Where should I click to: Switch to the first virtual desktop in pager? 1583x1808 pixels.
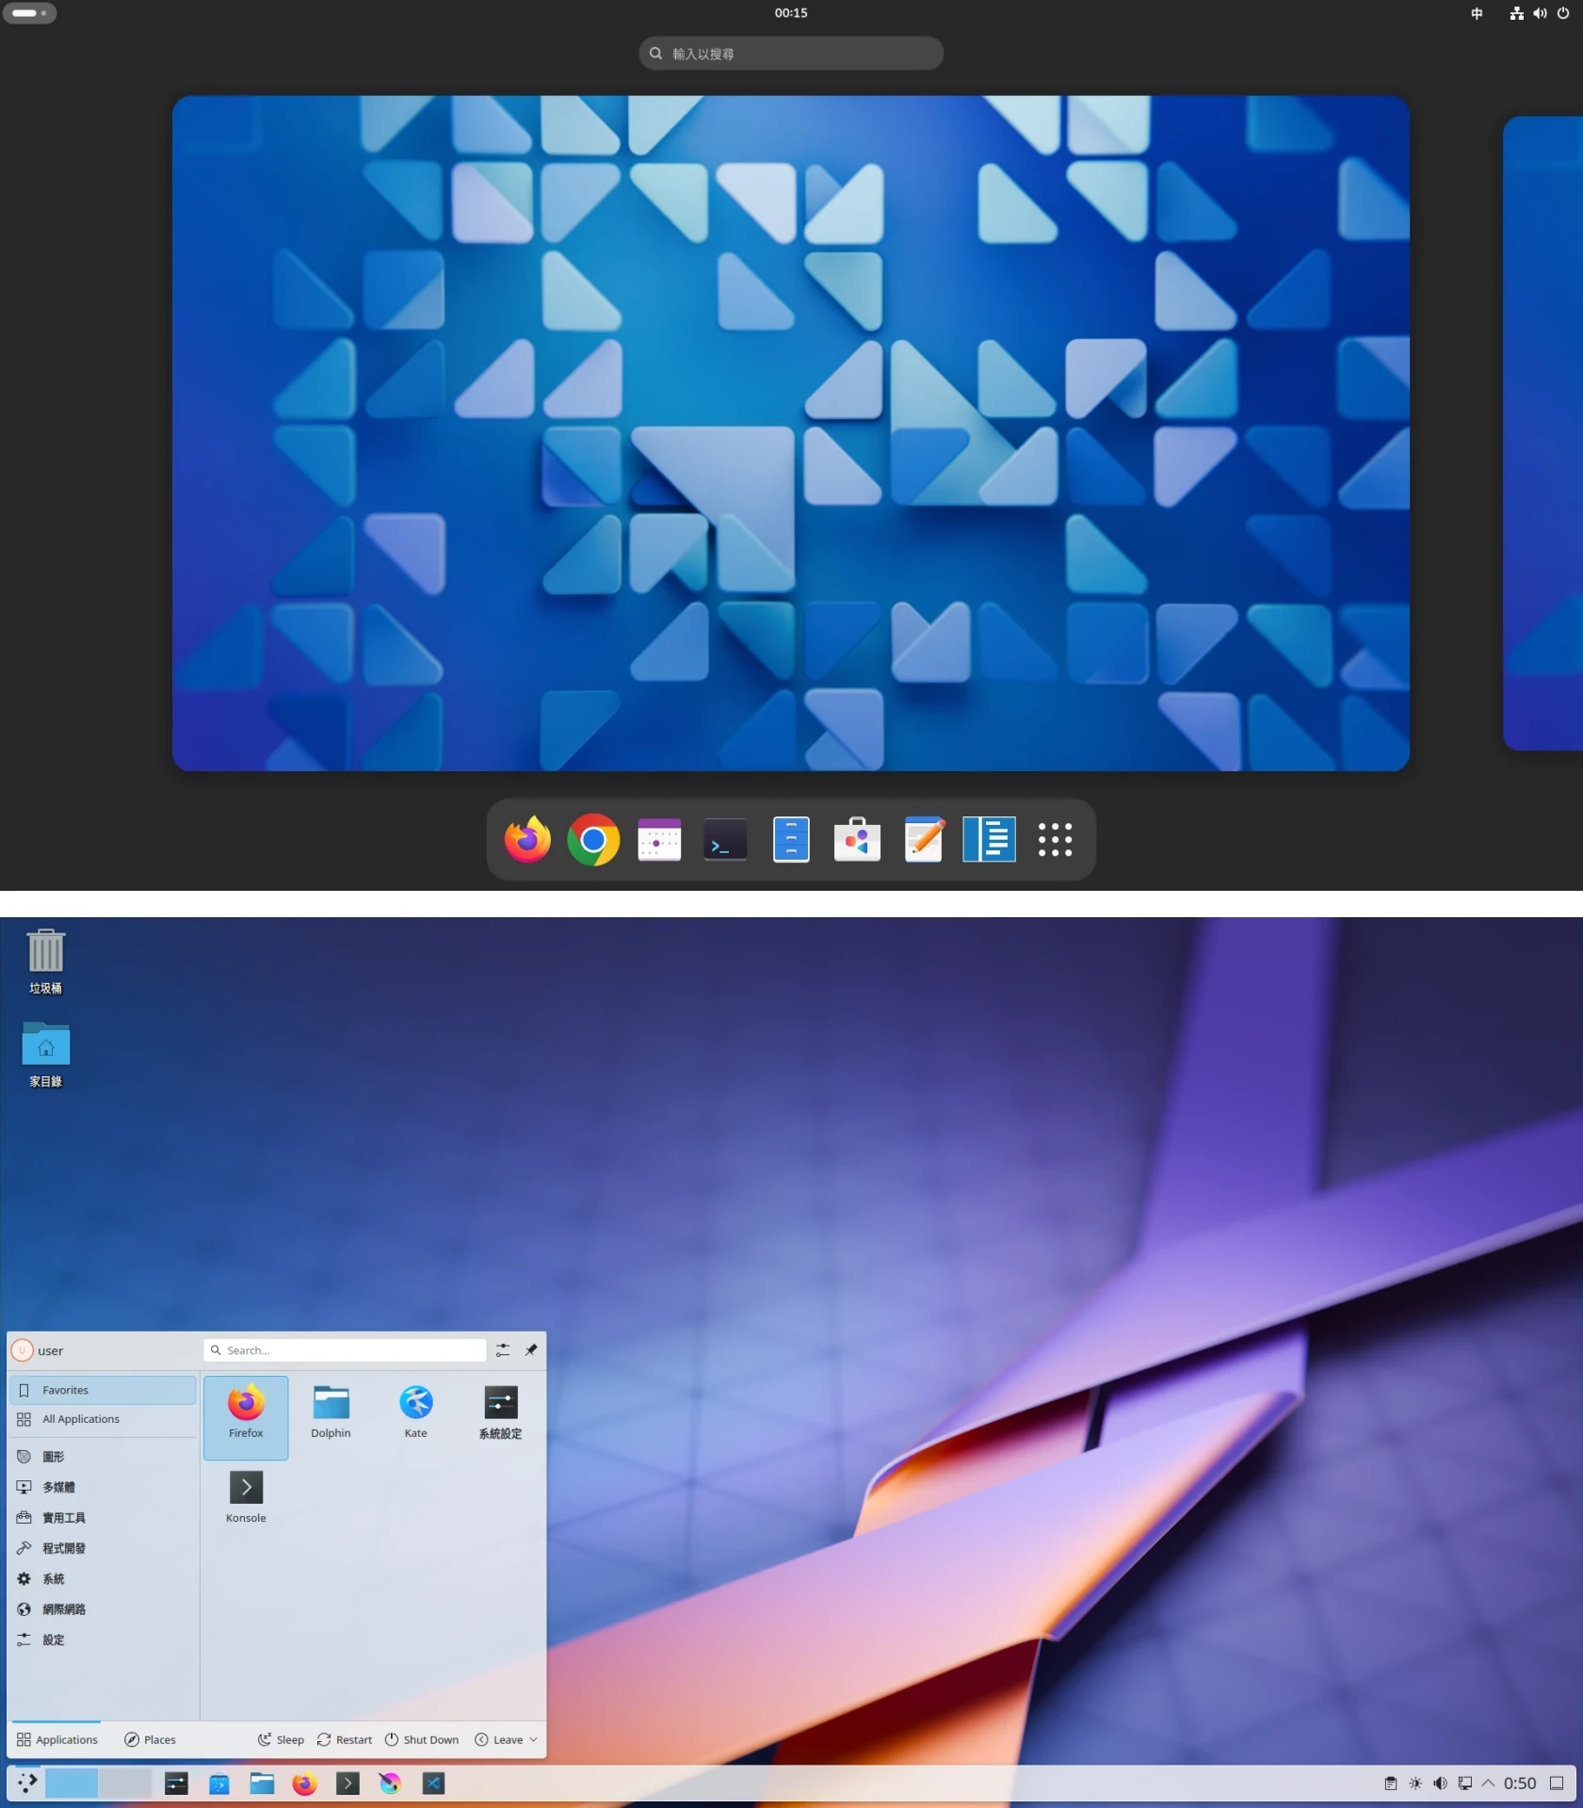tap(72, 1783)
